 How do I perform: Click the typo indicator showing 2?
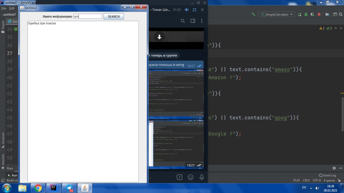(329, 28)
